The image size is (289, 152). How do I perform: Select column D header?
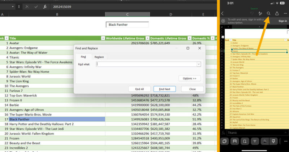pyautogui.click(x=171, y=14)
